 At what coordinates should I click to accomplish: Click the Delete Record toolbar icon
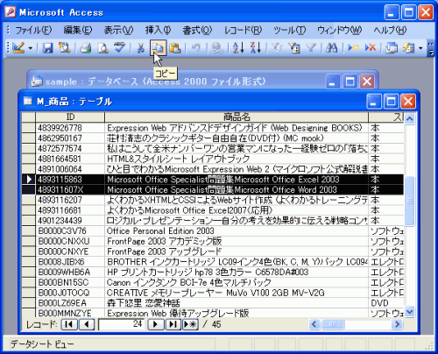click(371, 47)
